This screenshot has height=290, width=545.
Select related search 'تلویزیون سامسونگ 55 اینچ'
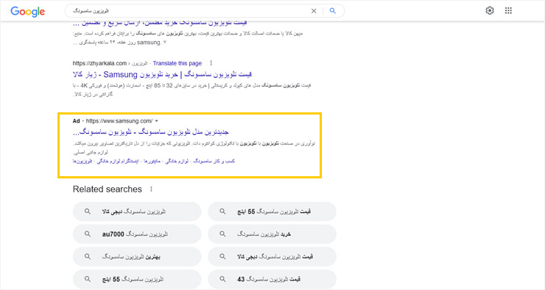[x=137, y=279]
